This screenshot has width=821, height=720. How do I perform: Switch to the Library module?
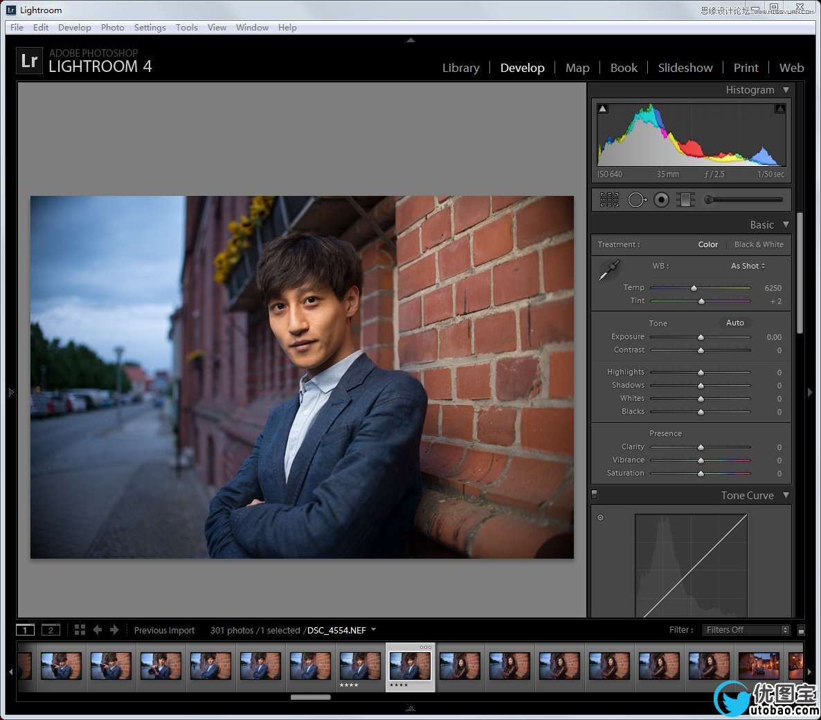point(461,68)
